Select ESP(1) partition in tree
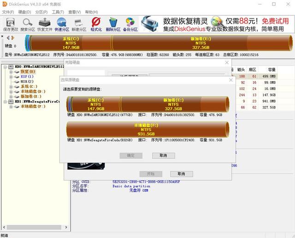 point(27,77)
